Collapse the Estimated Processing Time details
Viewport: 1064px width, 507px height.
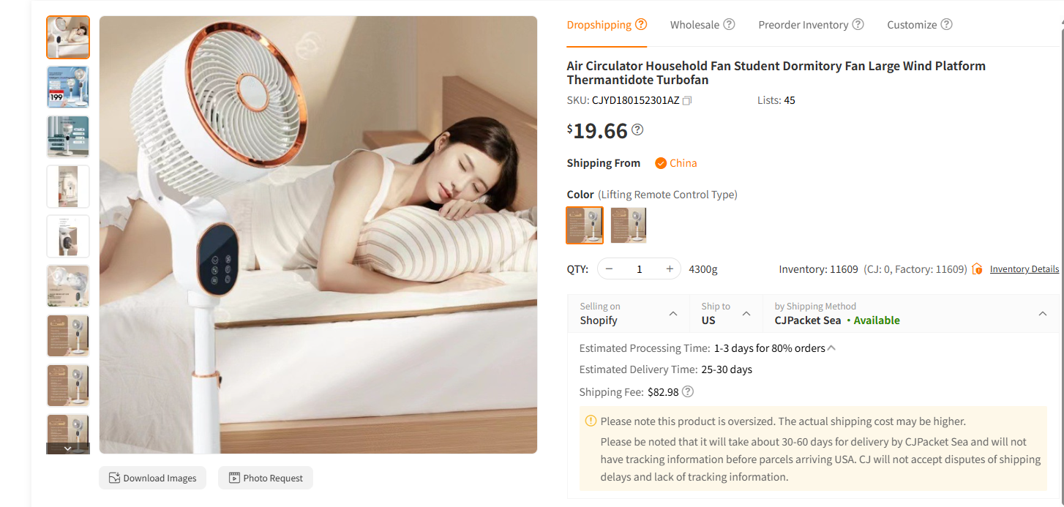click(x=830, y=347)
